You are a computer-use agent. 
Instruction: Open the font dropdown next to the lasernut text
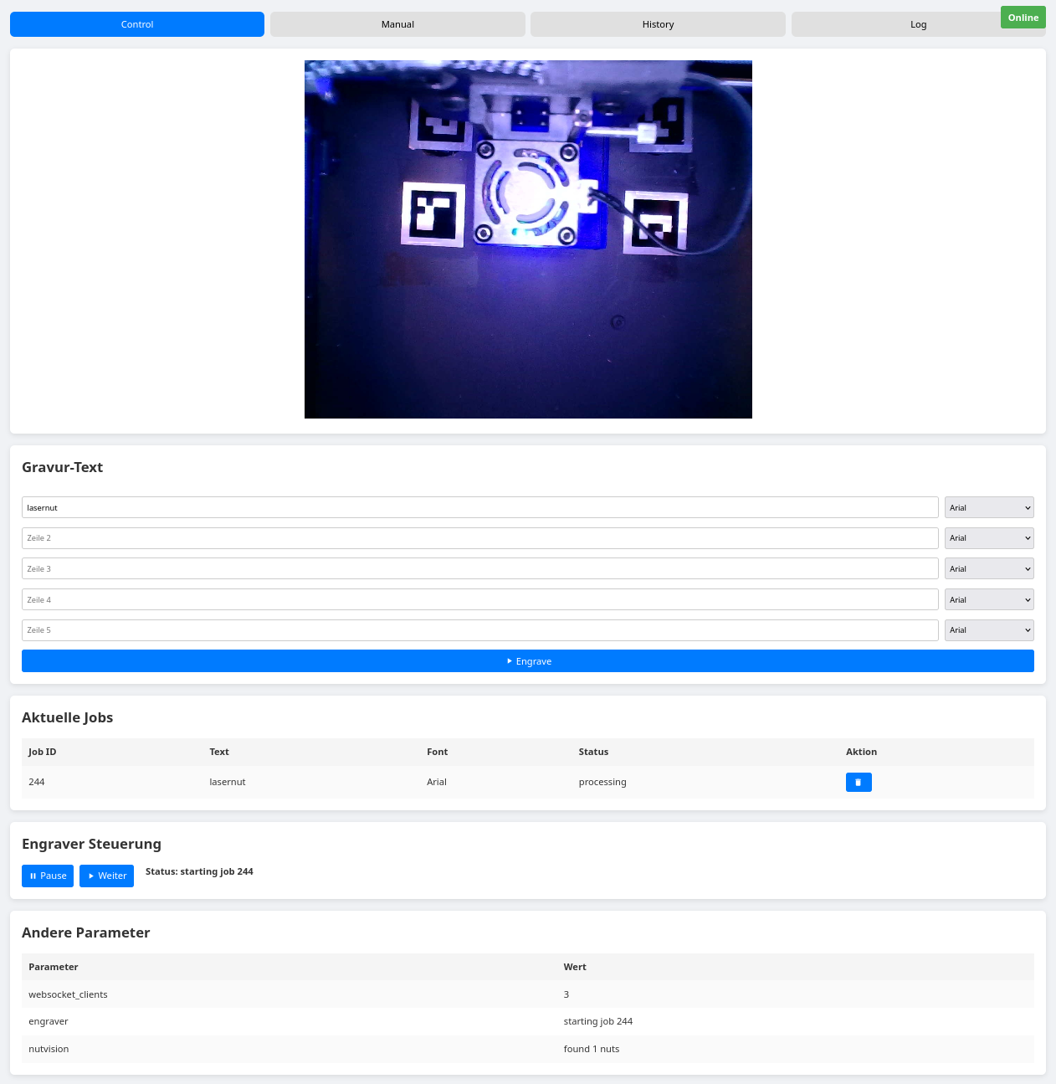tap(989, 507)
